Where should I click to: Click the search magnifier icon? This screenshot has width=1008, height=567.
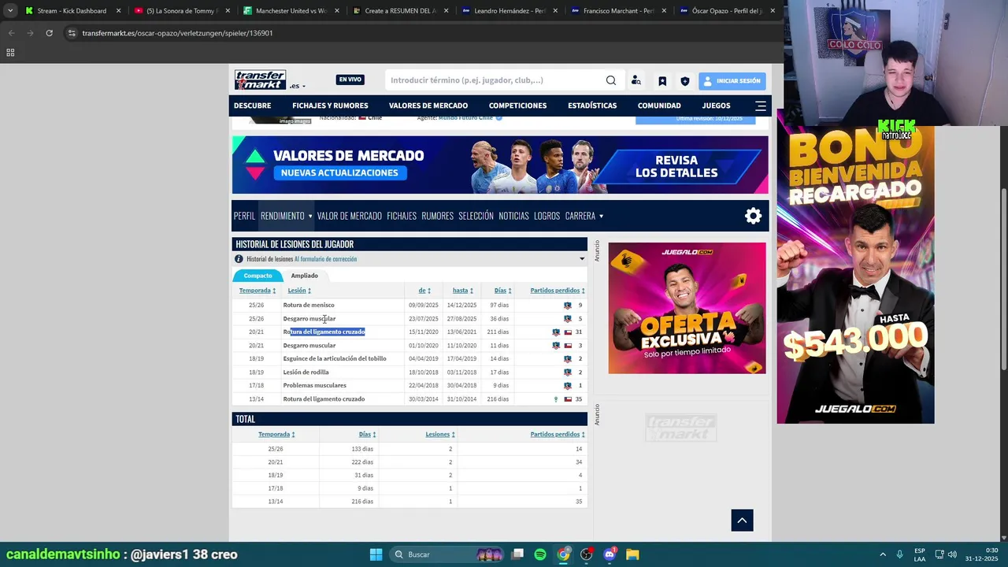point(611,80)
